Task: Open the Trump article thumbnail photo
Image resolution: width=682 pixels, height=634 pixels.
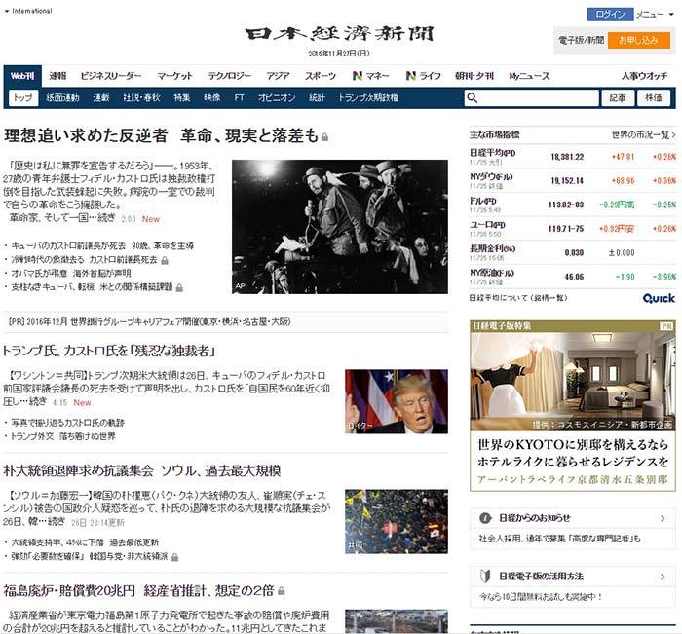Action: [397, 401]
